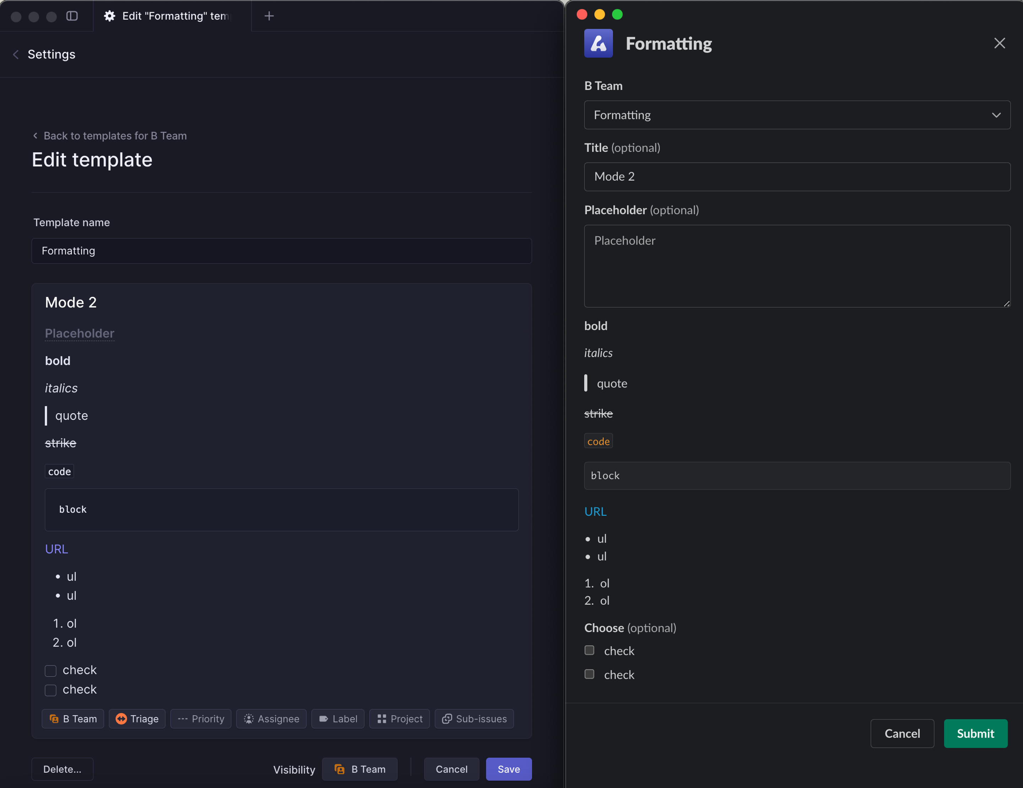Open a new tab with plus icon
1023x788 pixels.
[269, 16]
